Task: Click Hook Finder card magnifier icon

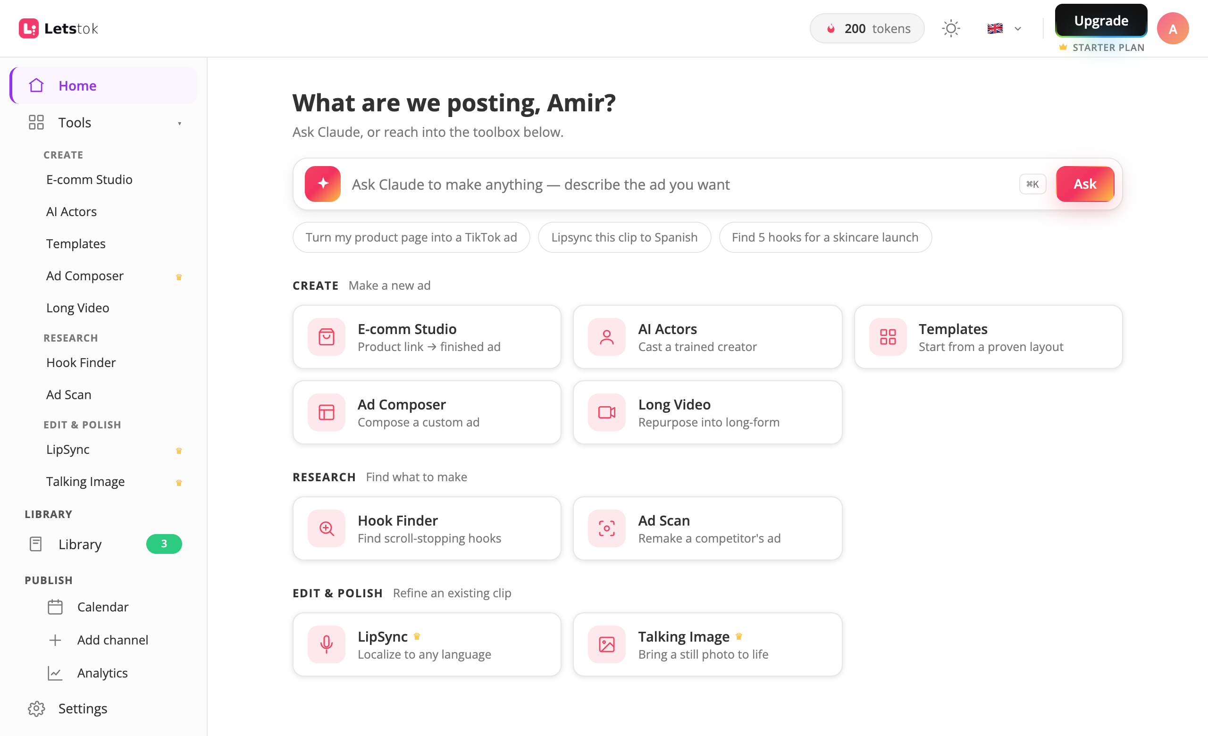Action: click(326, 528)
